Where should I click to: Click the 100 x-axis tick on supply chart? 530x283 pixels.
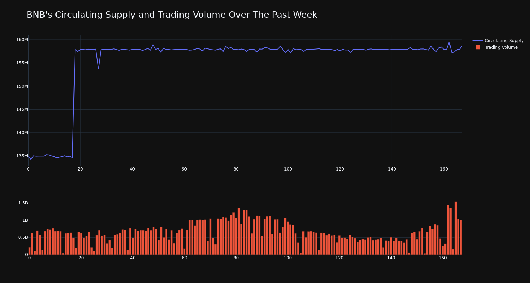pos(288,169)
